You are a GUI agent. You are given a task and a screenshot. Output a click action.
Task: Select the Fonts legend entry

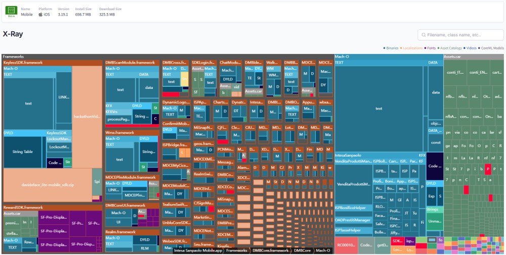(430, 48)
